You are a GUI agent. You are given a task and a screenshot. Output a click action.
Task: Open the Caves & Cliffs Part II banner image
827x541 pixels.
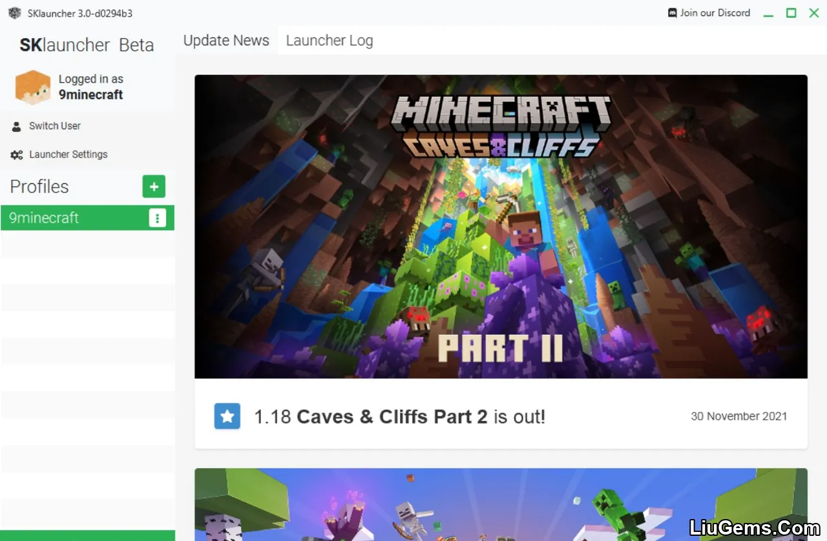501,227
